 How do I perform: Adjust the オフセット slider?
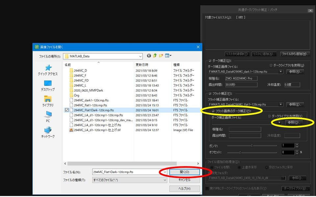click(240, 153)
